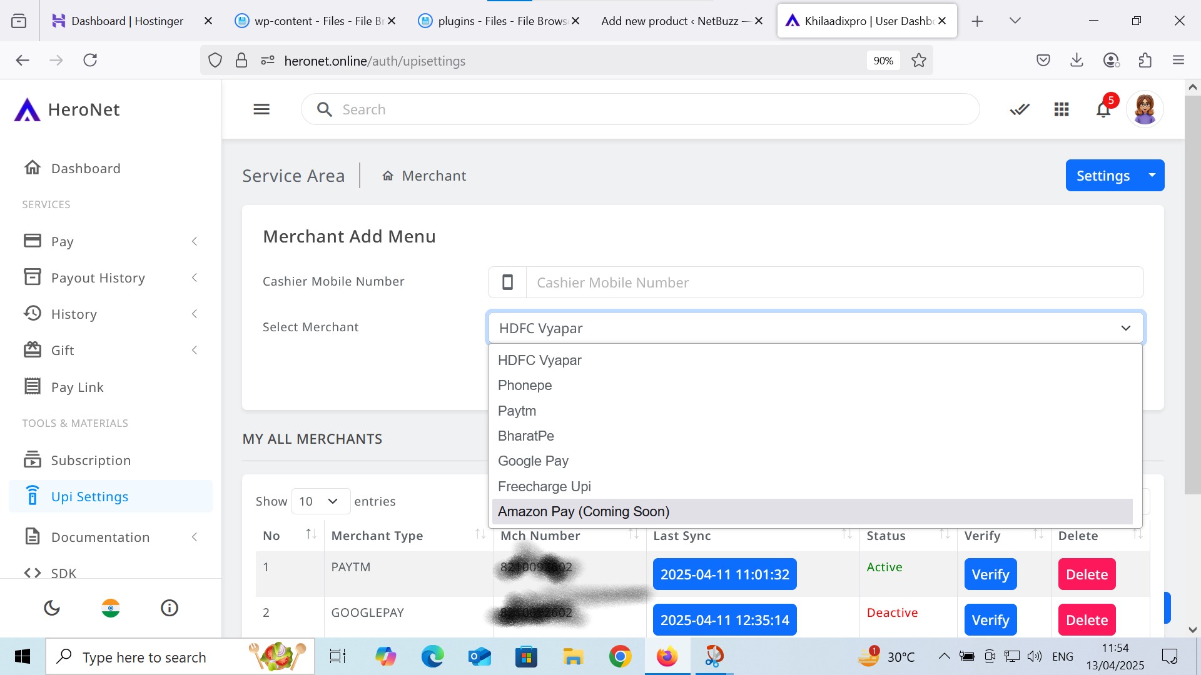1201x675 pixels.
Task: Open the apps grid icon
Action: point(1062,110)
